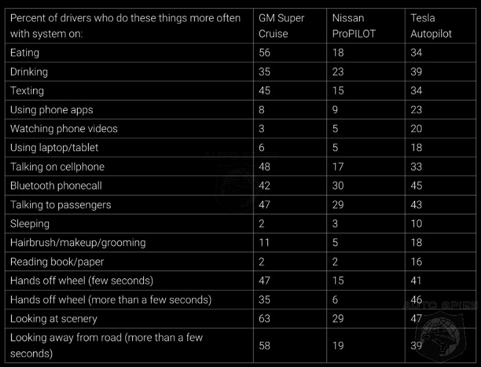Select the Nissan ProPILOT column header
Image resolution: width=481 pixels, height=367 pixels.
[354, 26]
